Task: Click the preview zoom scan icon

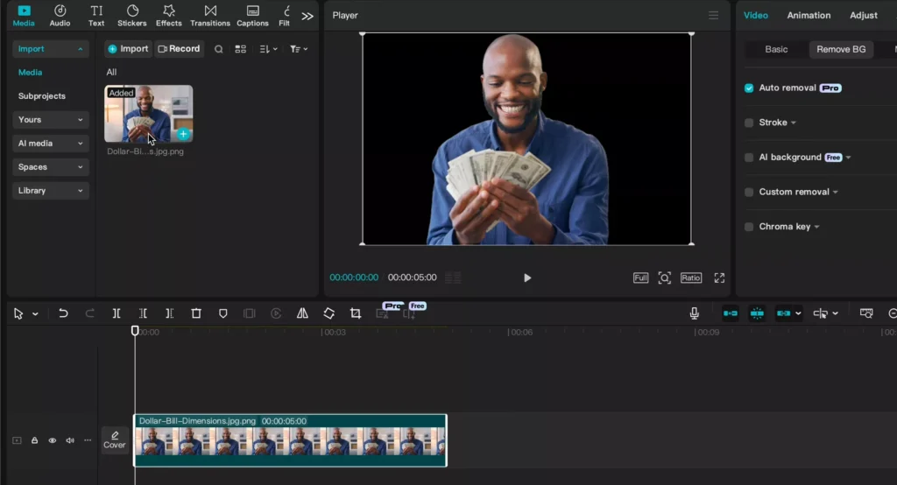Action: [664, 278]
